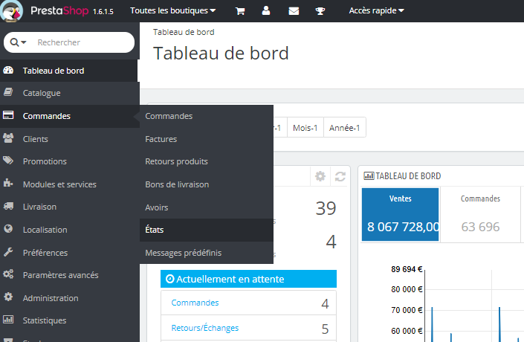Select Bons de livraison in the submenu
The height and width of the screenshot is (342, 524).
point(207,184)
